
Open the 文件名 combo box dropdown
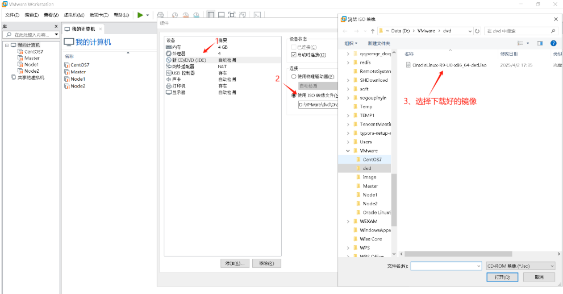pos(478,266)
